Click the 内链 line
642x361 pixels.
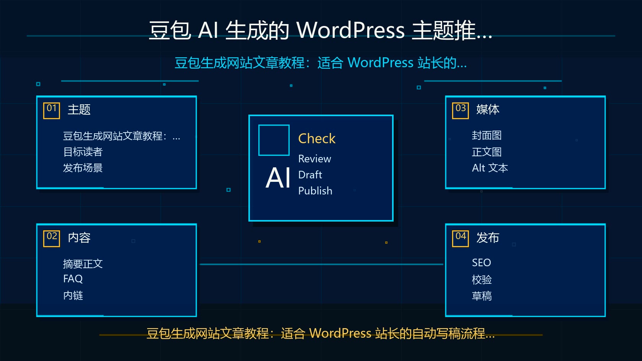pos(73,296)
